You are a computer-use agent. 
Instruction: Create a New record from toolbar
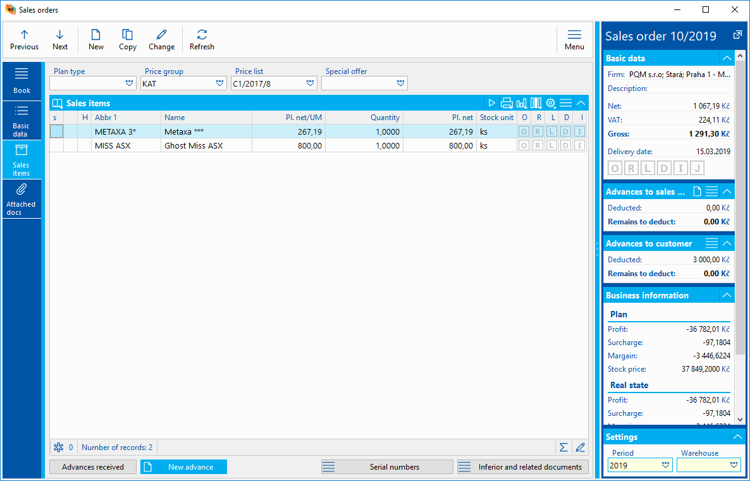point(95,40)
